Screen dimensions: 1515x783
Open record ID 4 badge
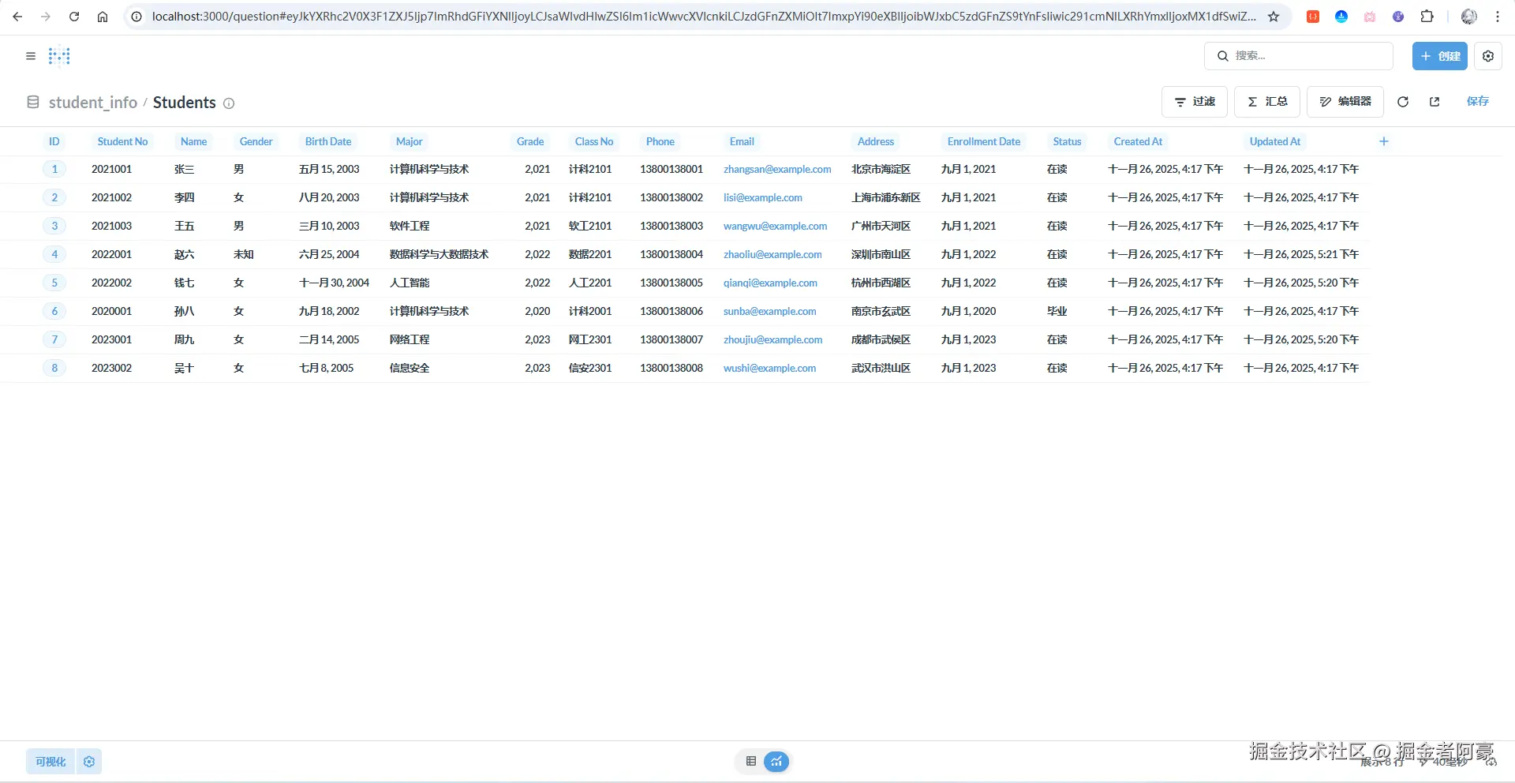pyautogui.click(x=54, y=254)
